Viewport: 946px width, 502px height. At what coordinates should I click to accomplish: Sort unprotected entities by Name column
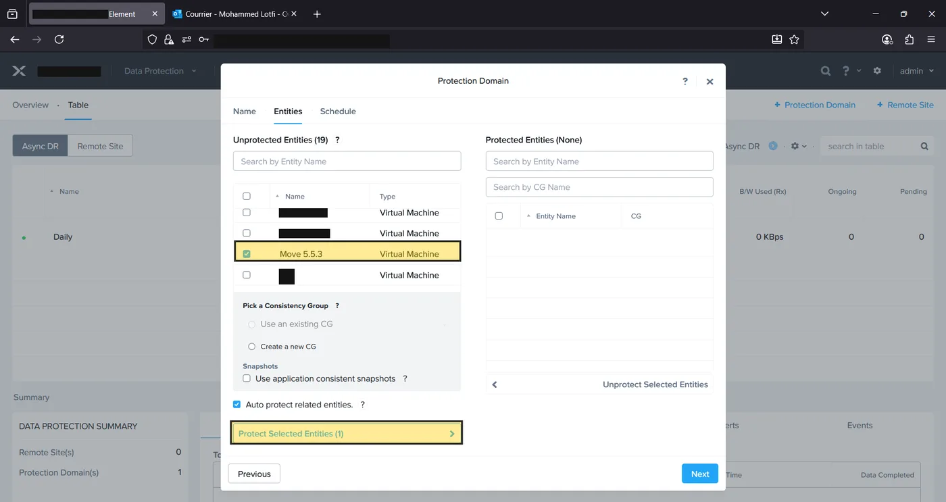295,197
